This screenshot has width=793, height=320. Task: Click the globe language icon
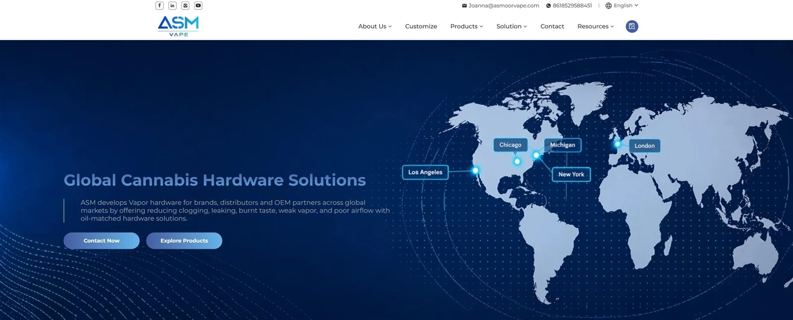609,5
